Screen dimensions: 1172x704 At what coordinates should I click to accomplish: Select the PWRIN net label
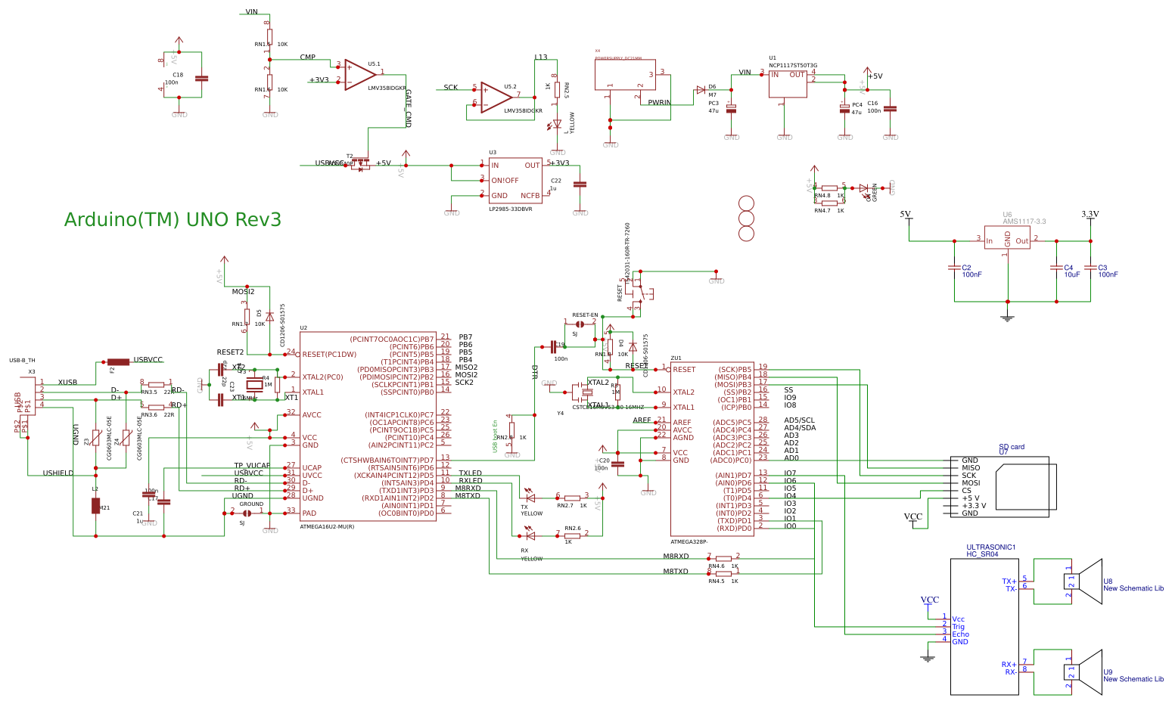coord(659,102)
